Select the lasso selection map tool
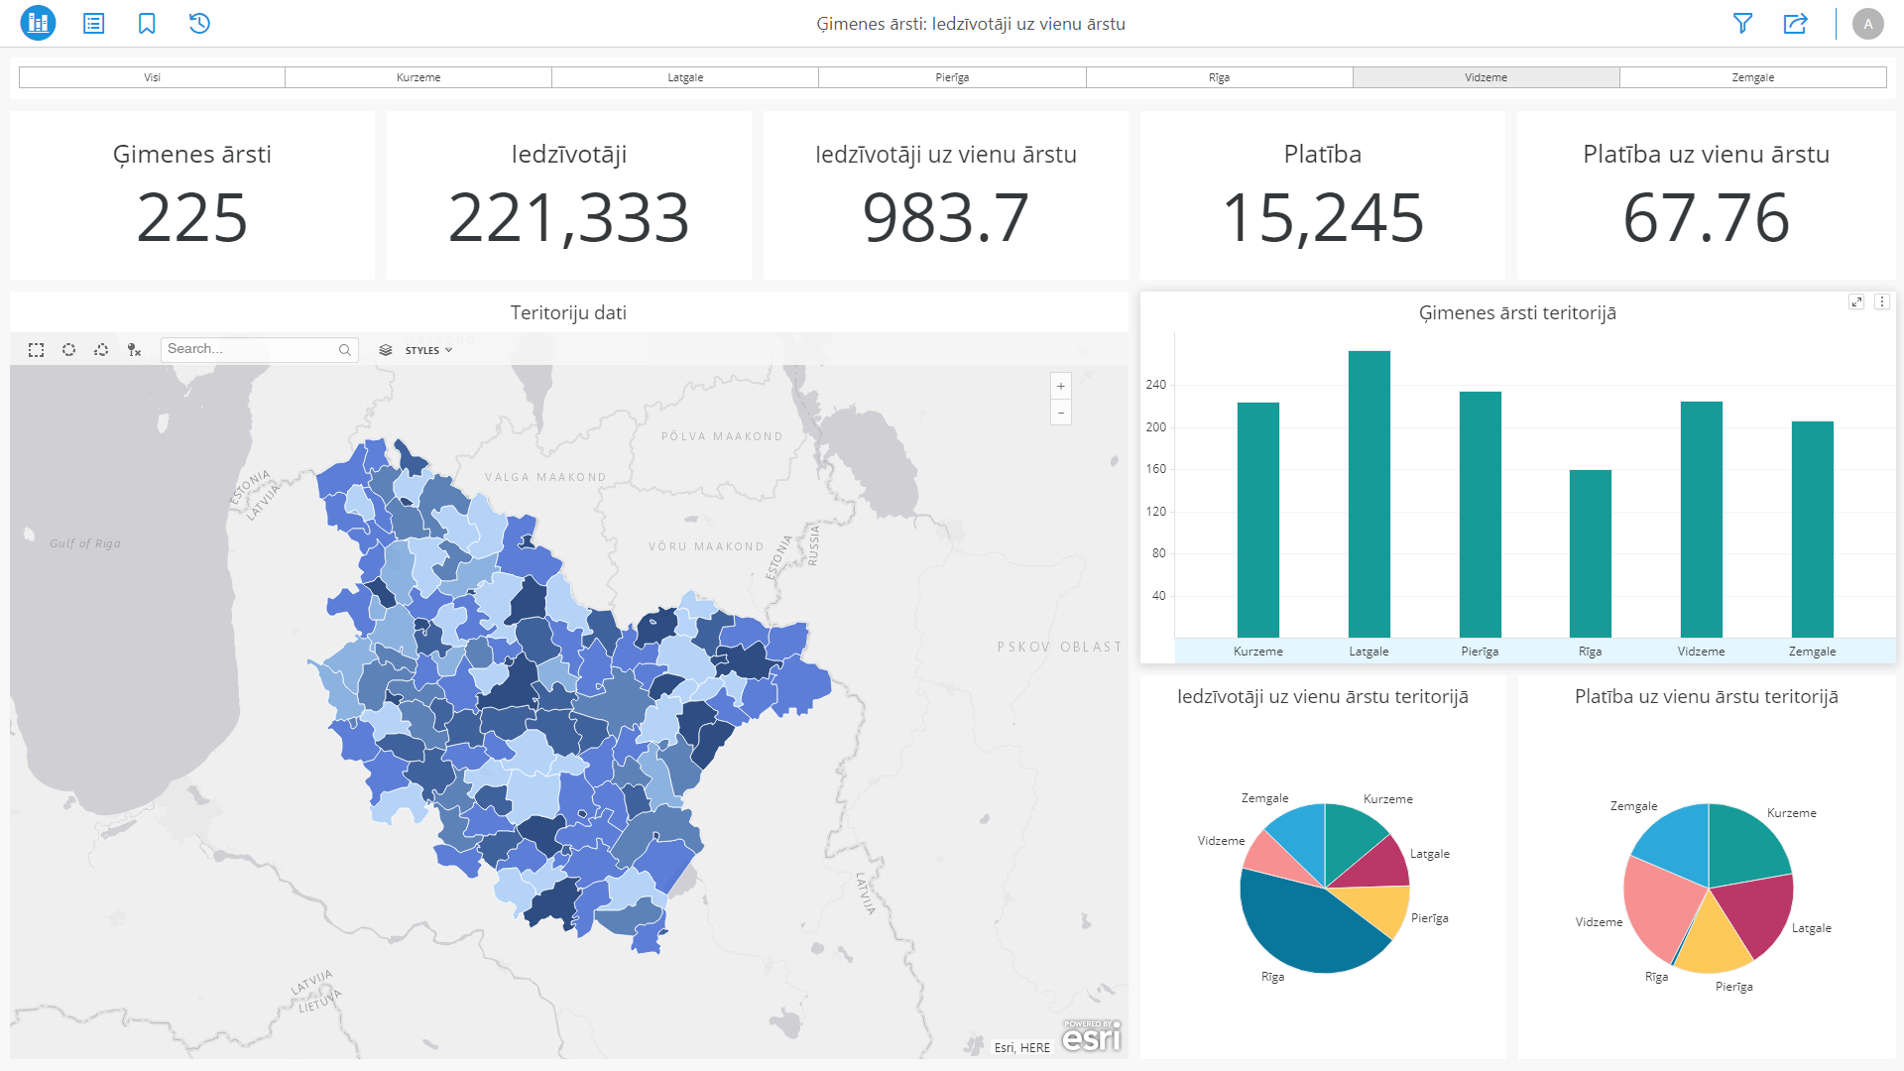This screenshot has width=1904, height=1071. point(101,350)
